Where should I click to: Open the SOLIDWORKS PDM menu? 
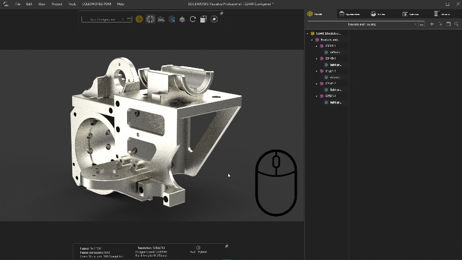point(96,3)
